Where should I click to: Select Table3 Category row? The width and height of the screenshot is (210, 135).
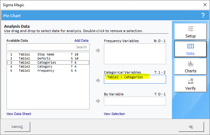(x=48, y=66)
